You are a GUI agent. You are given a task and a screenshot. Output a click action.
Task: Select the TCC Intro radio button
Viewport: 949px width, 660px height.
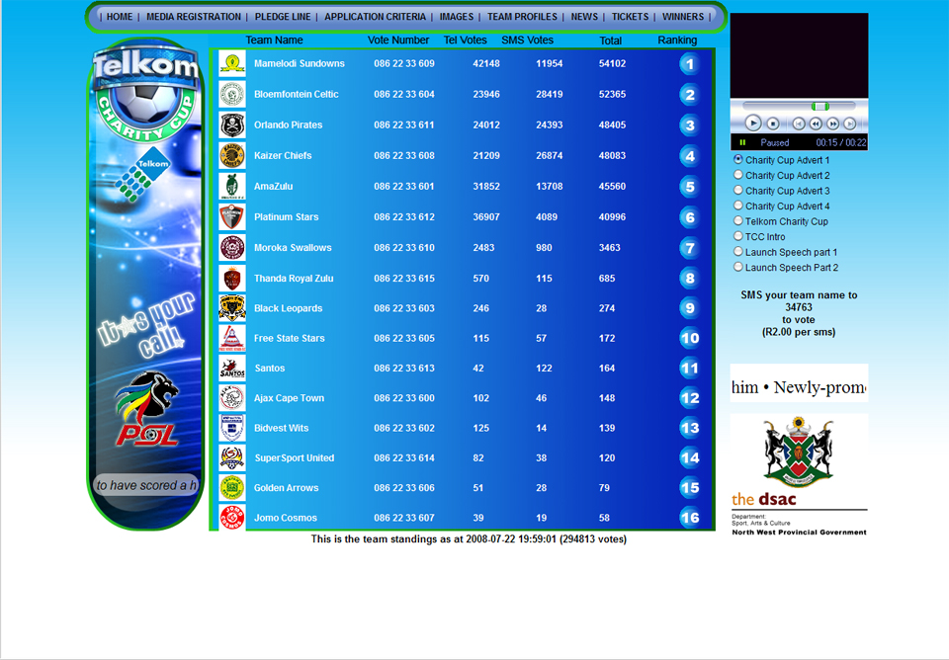click(737, 236)
